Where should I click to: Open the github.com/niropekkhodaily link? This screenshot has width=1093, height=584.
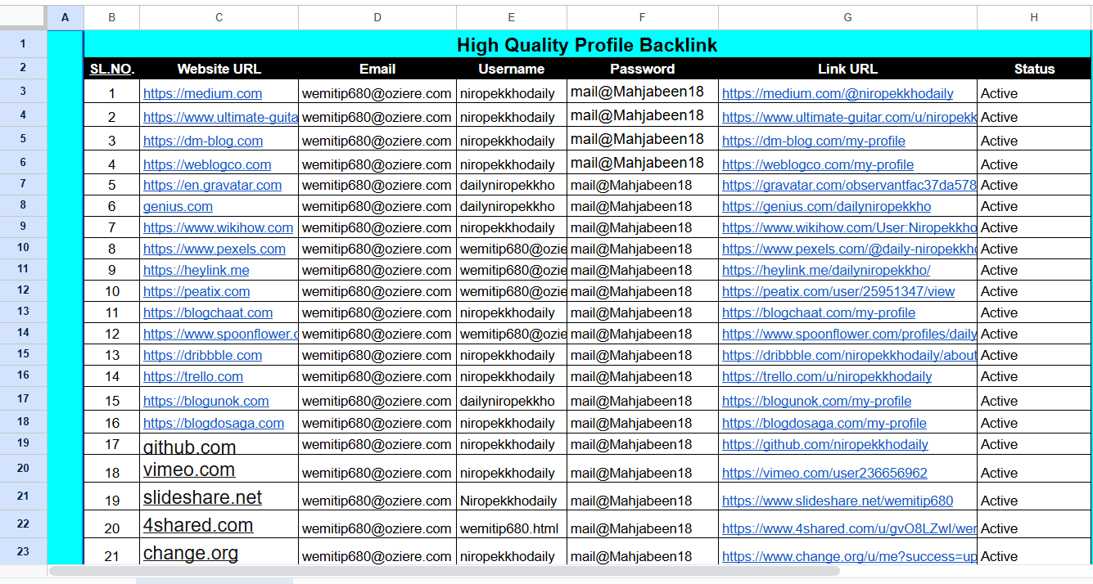pyautogui.click(x=825, y=444)
